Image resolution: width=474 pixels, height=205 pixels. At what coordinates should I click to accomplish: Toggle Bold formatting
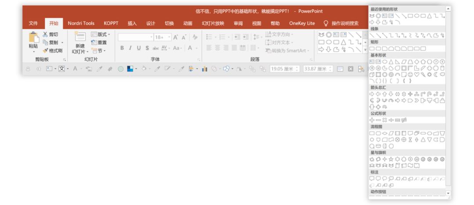tap(122, 48)
